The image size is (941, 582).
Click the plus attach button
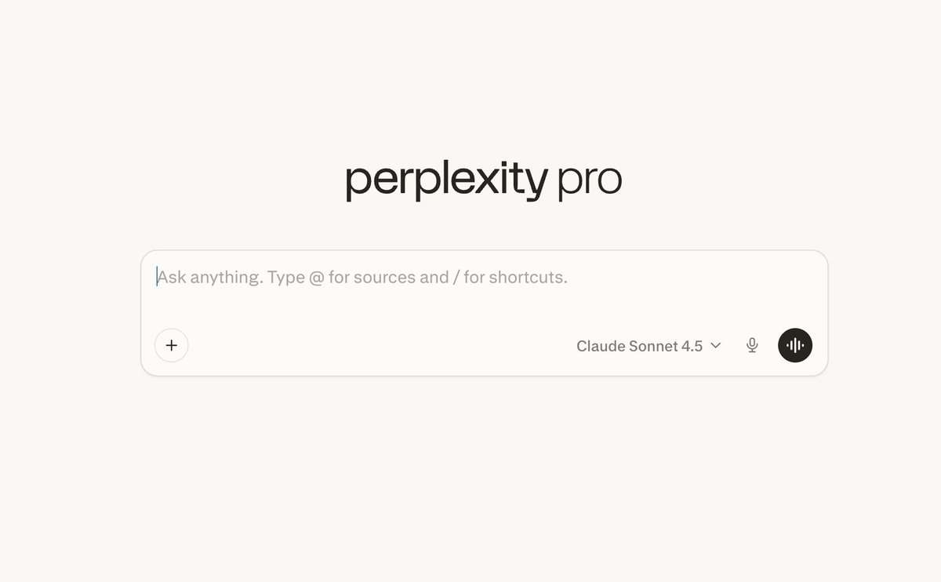(172, 345)
